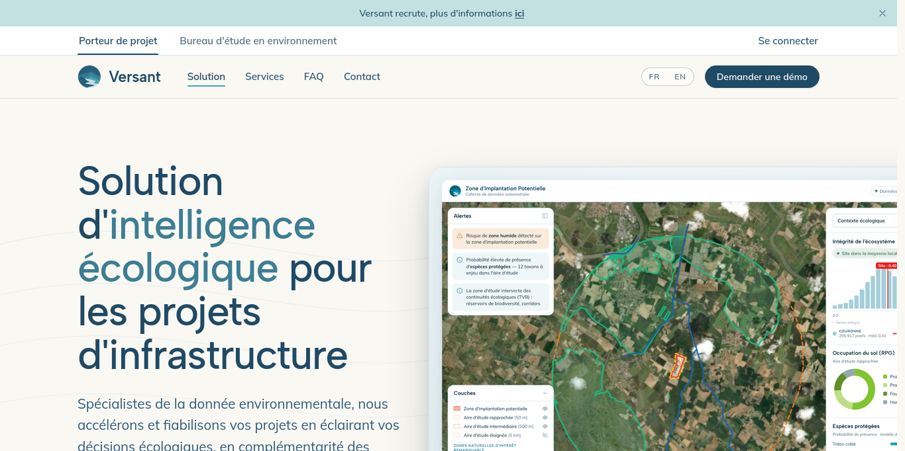Click 'Intégrité de l'écosystème' heading
Screen dimensions: 905x451
click(863, 241)
